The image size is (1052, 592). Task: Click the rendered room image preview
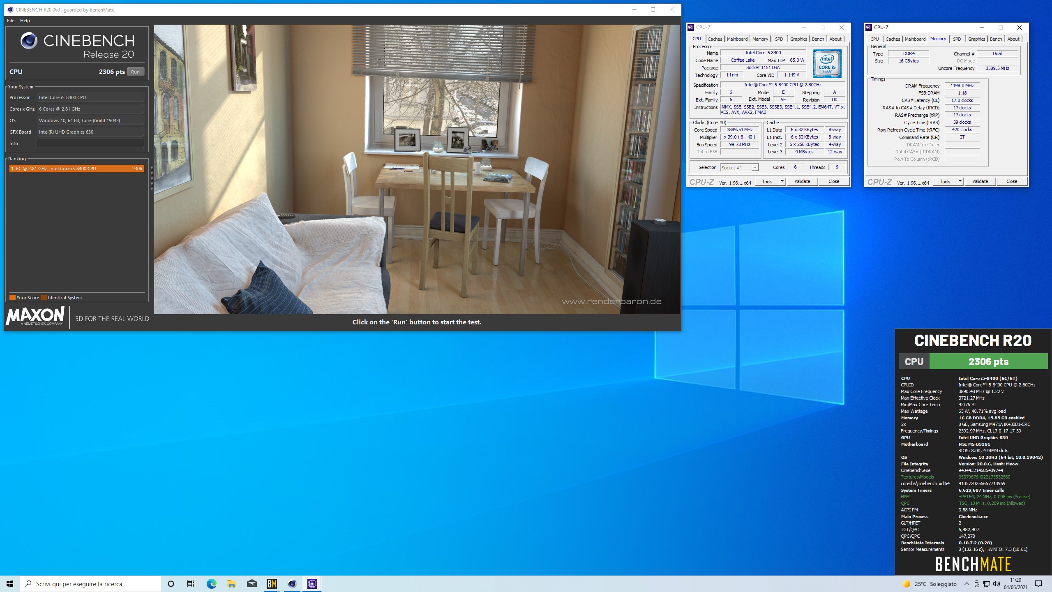pyautogui.click(x=417, y=169)
